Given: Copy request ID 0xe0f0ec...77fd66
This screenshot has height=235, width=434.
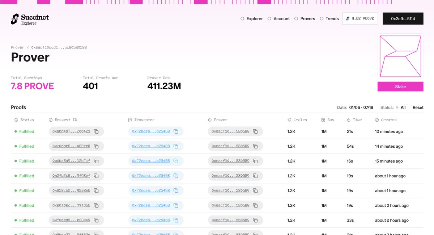Looking at the screenshot, I should (x=97, y=205).
